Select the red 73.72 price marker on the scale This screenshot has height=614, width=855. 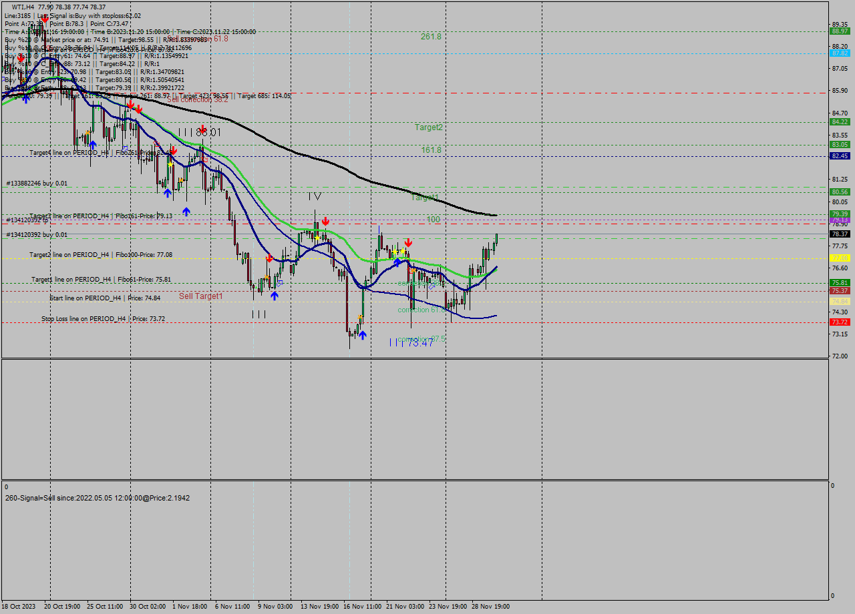(x=840, y=323)
